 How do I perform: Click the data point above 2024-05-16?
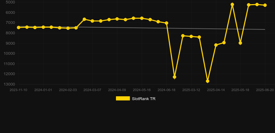coord(142,18)
